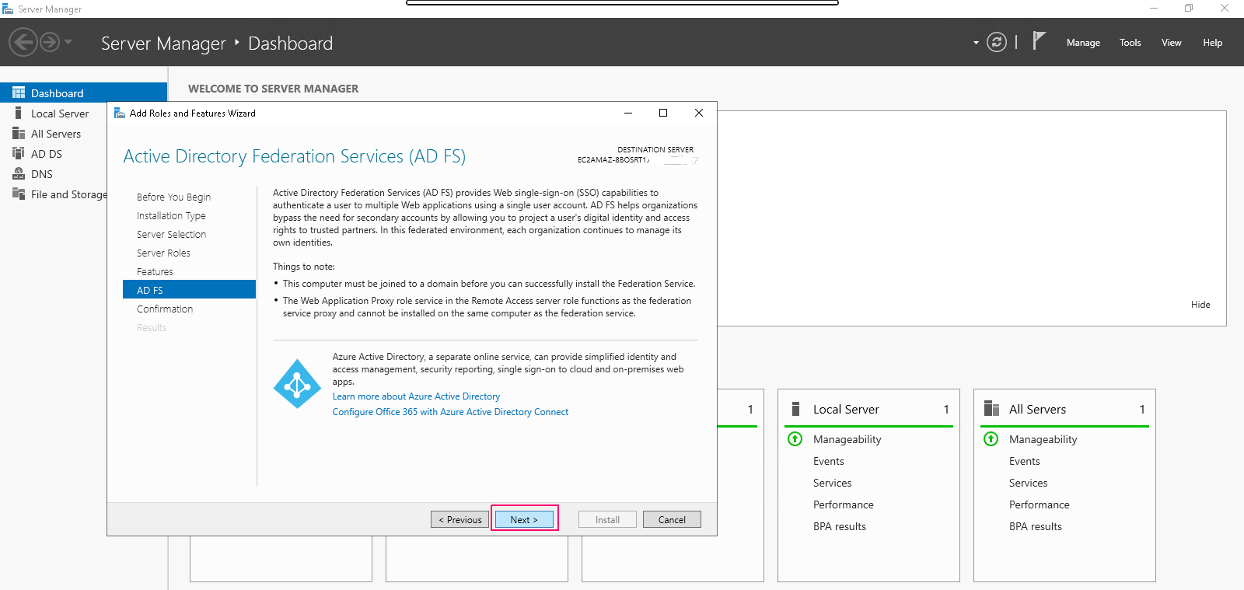Click BPA results in All Servers tile
The width and height of the screenshot is (1244, 590).
pyautogui.click(x=1035, y=526)
